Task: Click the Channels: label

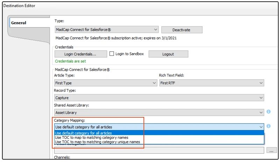Action: point(62,157)
